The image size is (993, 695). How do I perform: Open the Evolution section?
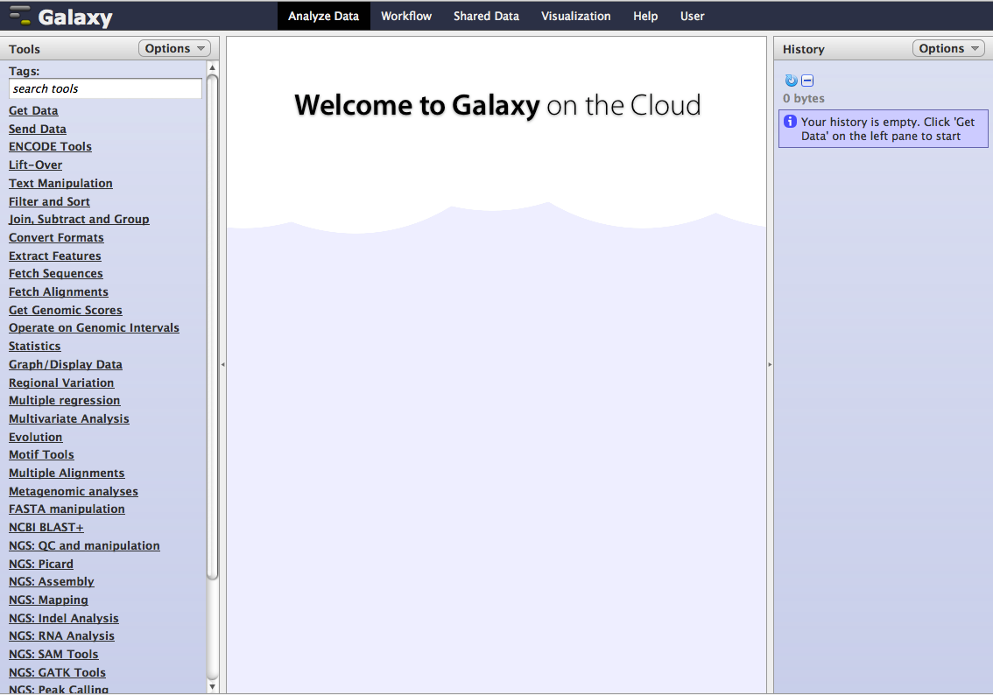(35, 438)
